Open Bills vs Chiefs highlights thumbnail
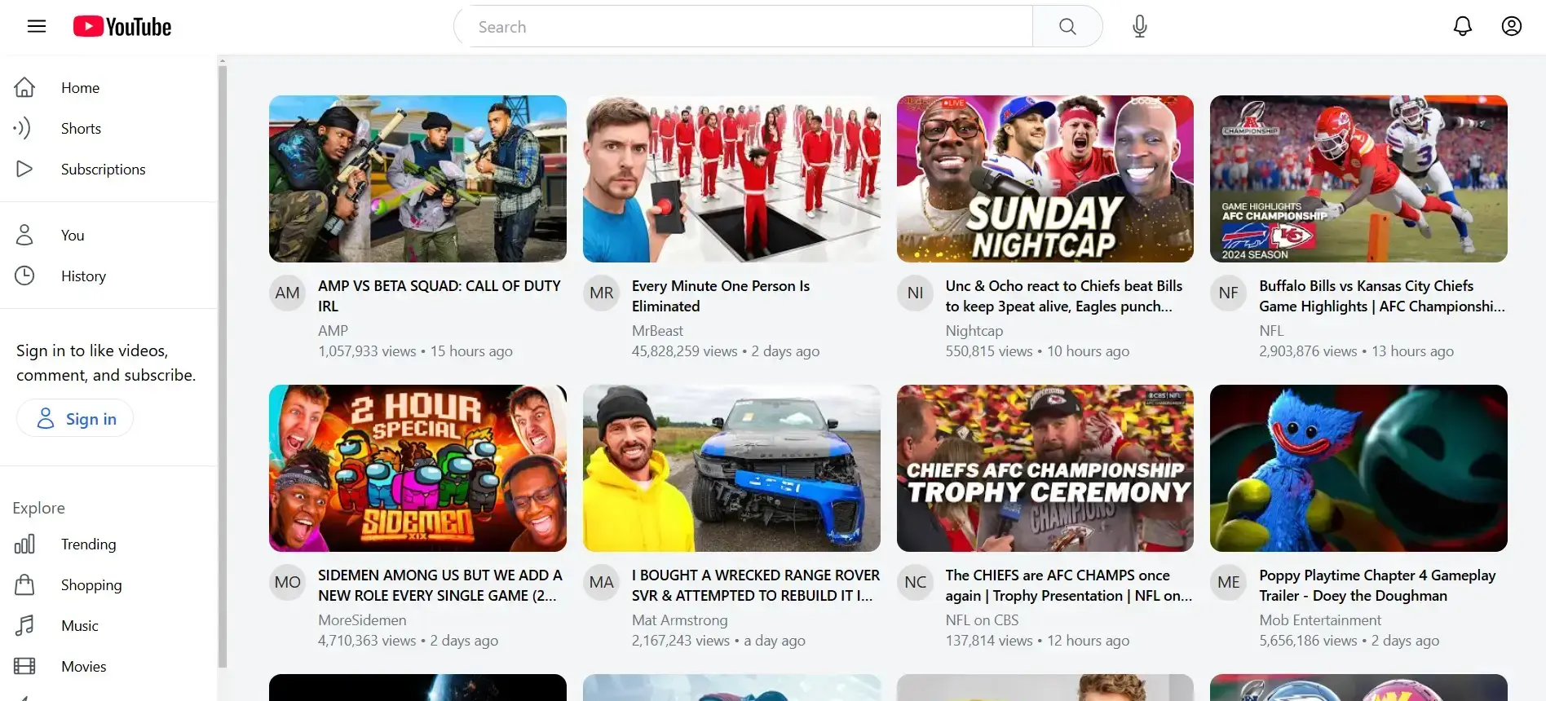 tap(1358, 179)
